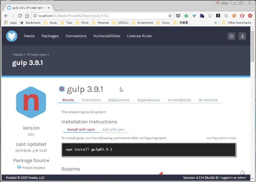Open the Work bookmarks folder
Viewport: 256px width, 182px height.
(x=82, y=23)
